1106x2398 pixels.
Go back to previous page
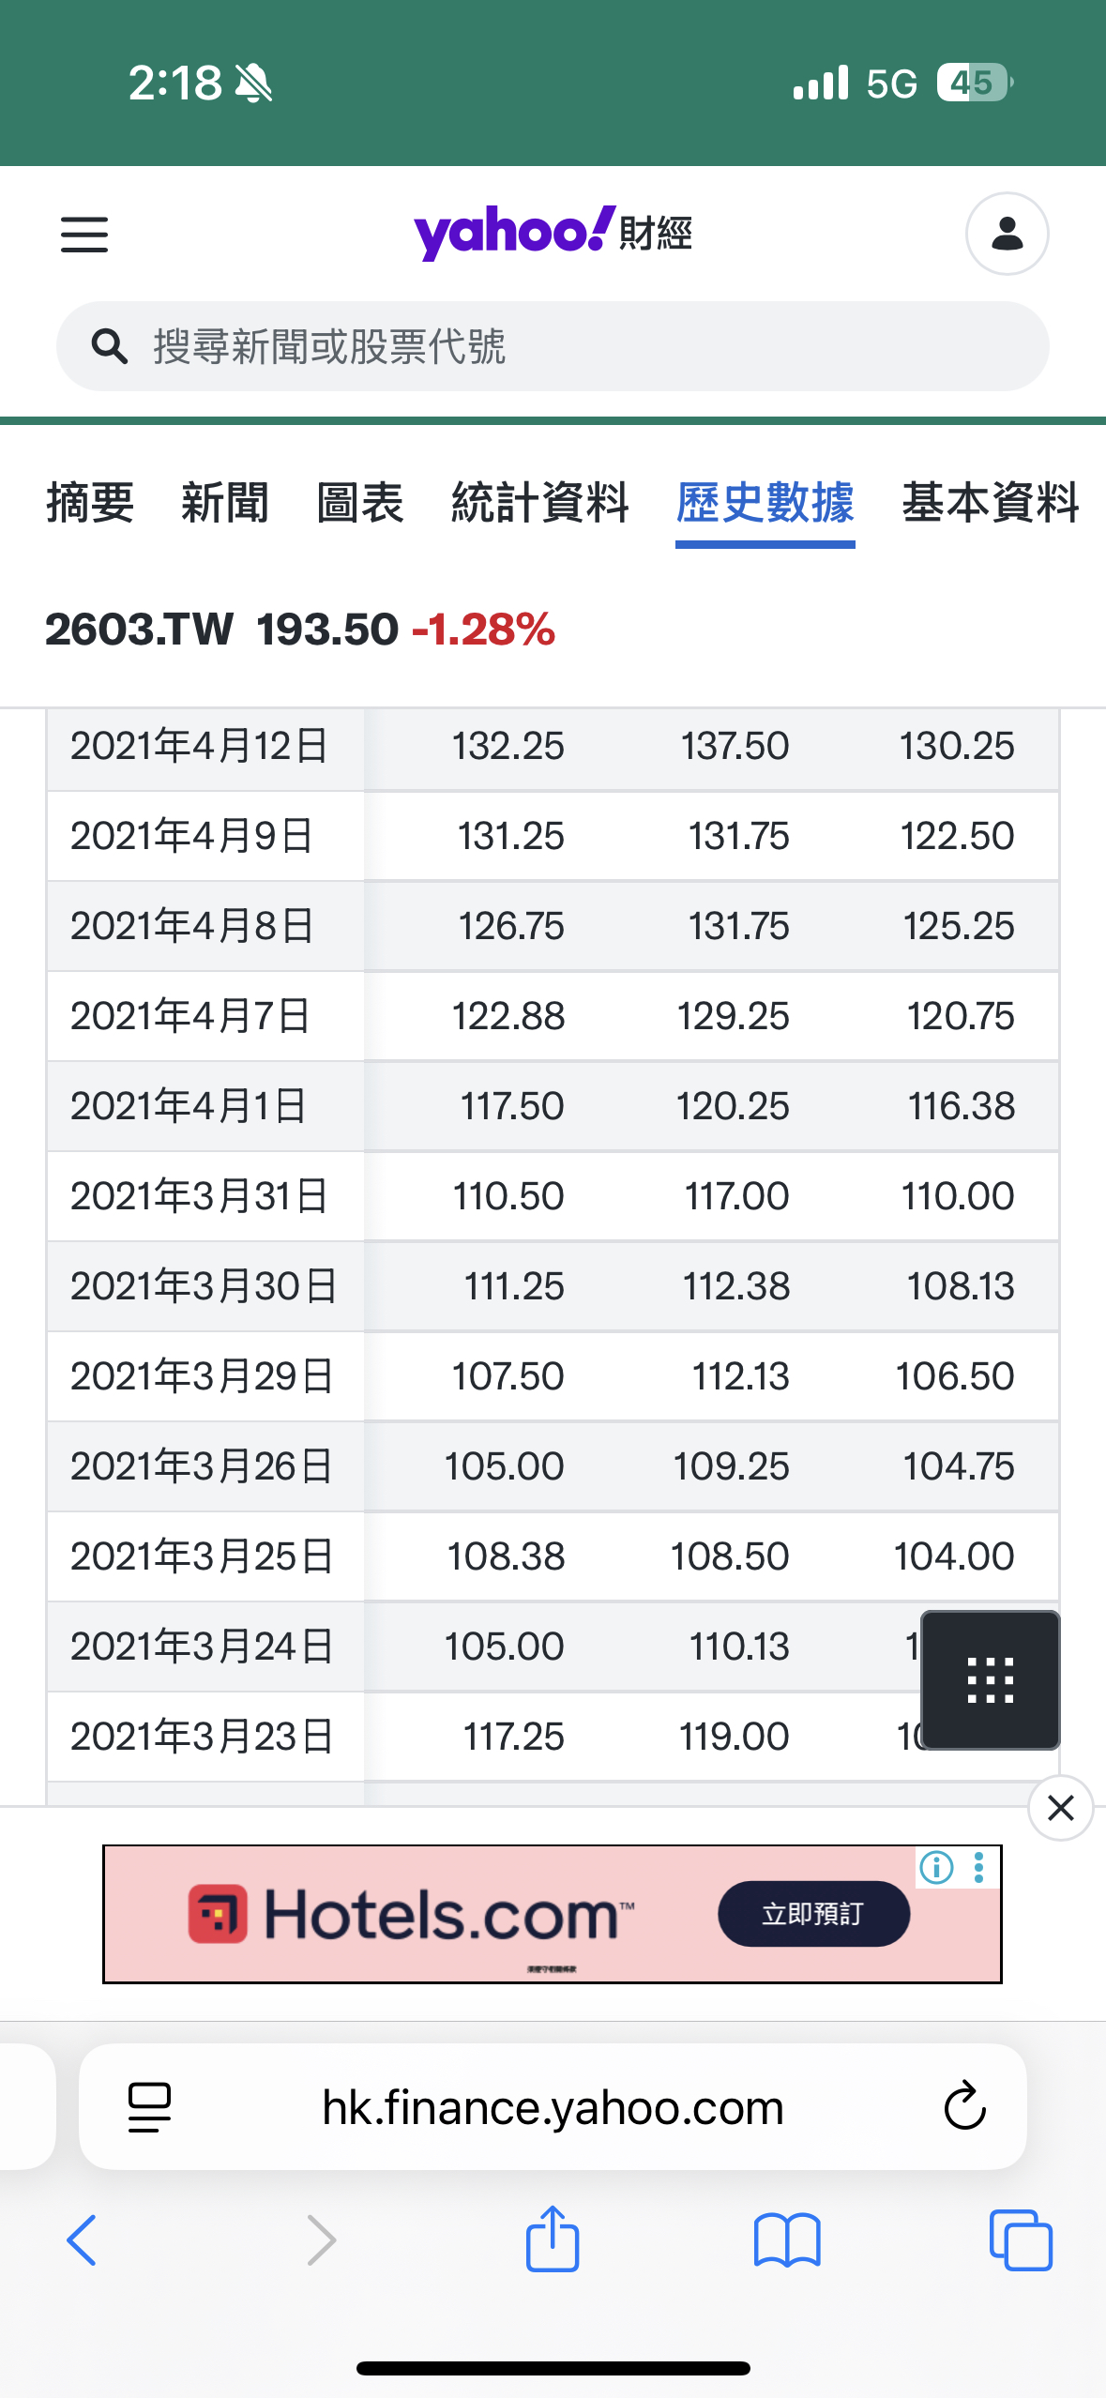point(83,2239)
